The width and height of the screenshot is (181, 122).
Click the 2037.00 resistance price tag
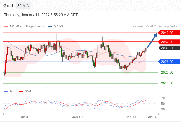pyautogui.click(x=169, y=42)
